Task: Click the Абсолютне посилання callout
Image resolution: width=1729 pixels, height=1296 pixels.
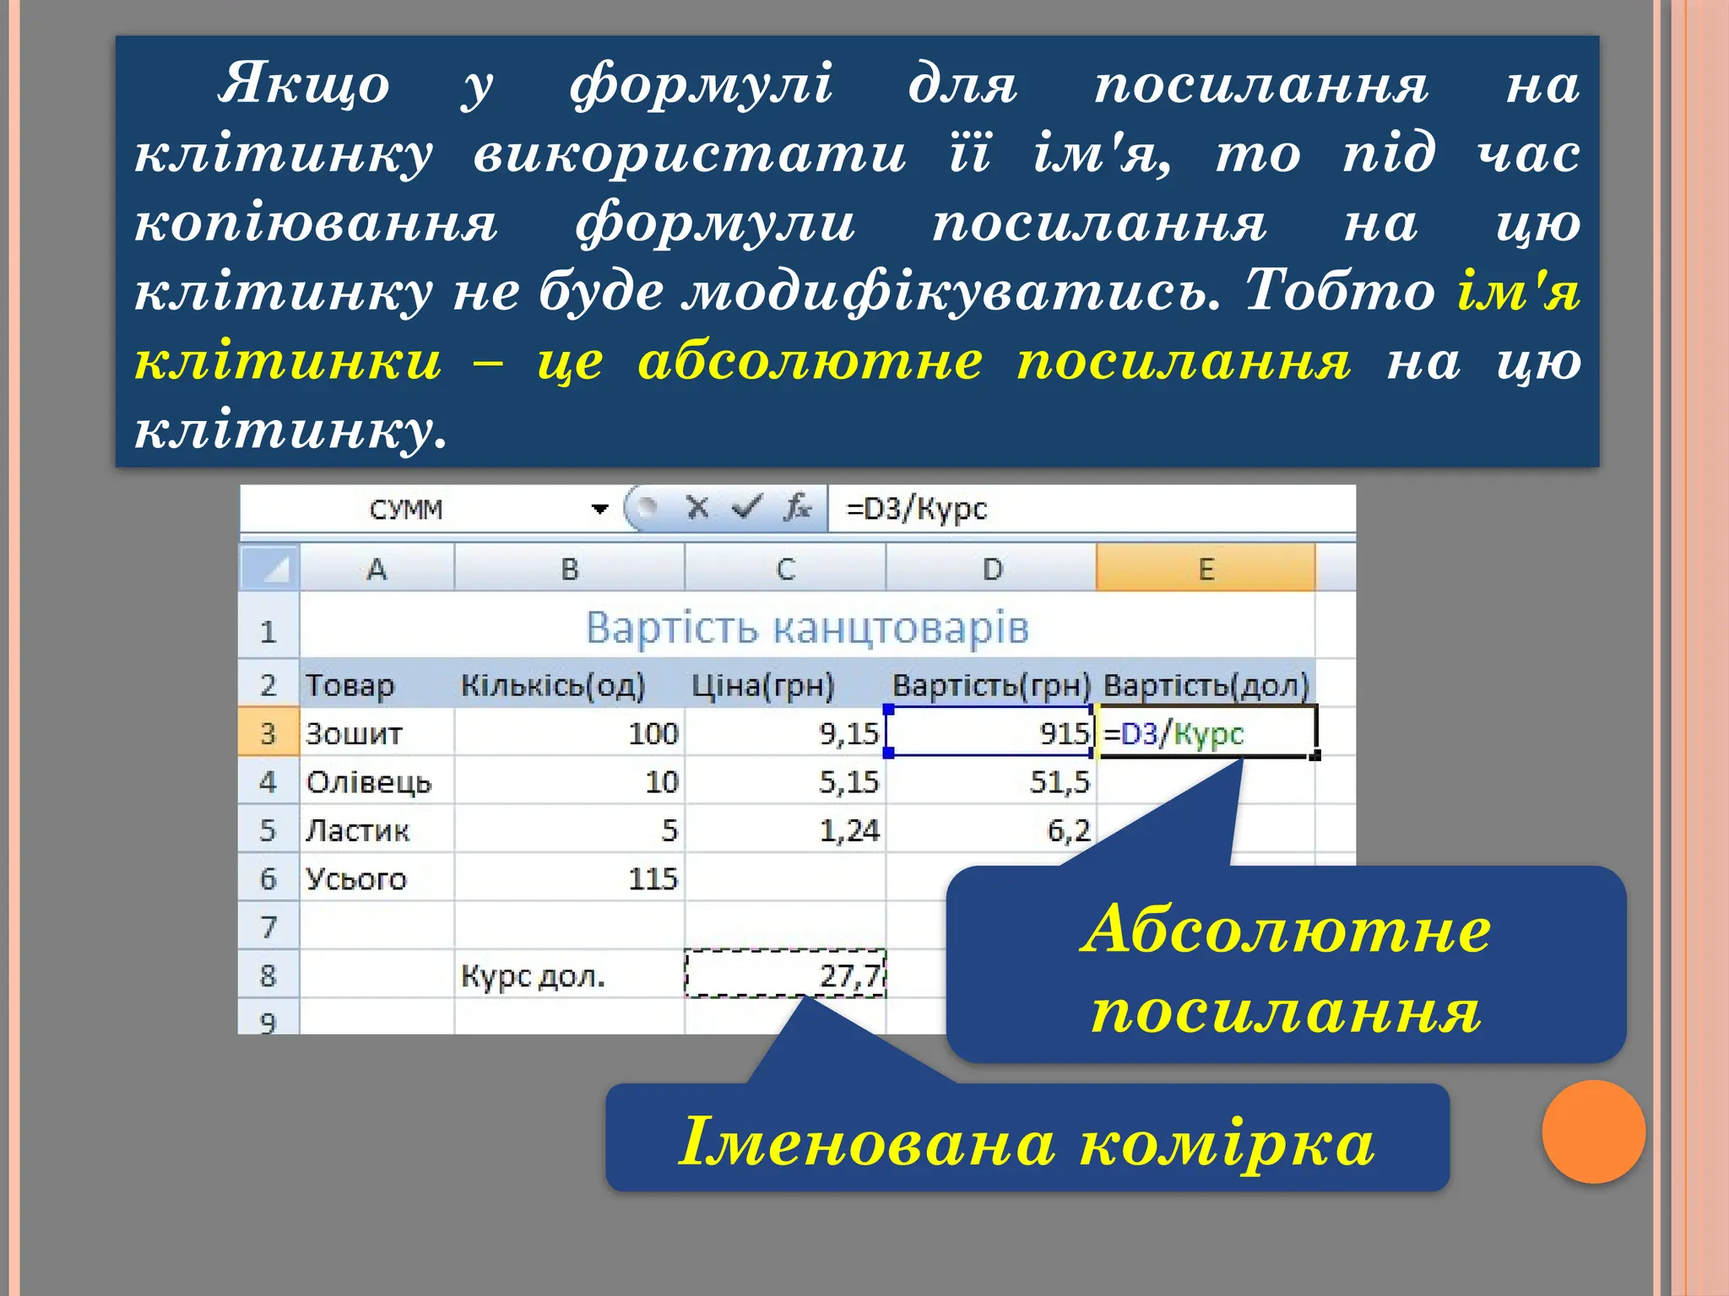Action: (1286, 964)
